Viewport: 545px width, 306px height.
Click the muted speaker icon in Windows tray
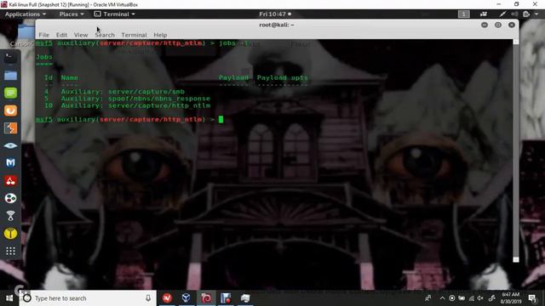[x=480, y=298]
